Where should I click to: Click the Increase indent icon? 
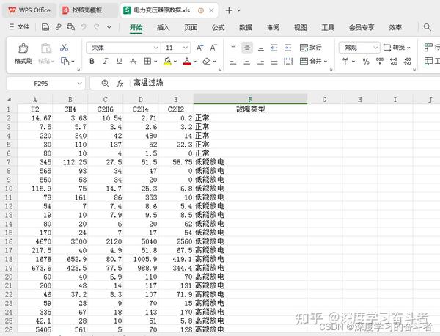coord(288,48)
